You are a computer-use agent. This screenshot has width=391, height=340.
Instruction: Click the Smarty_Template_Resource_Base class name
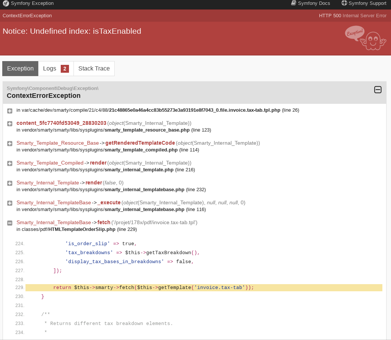[x=58, y=143]
